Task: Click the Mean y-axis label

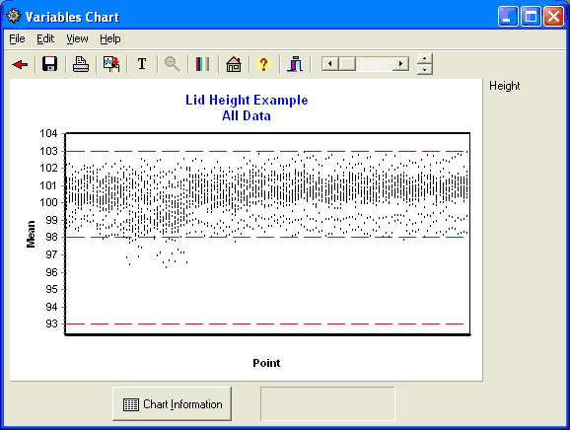Action: point(31,234)
